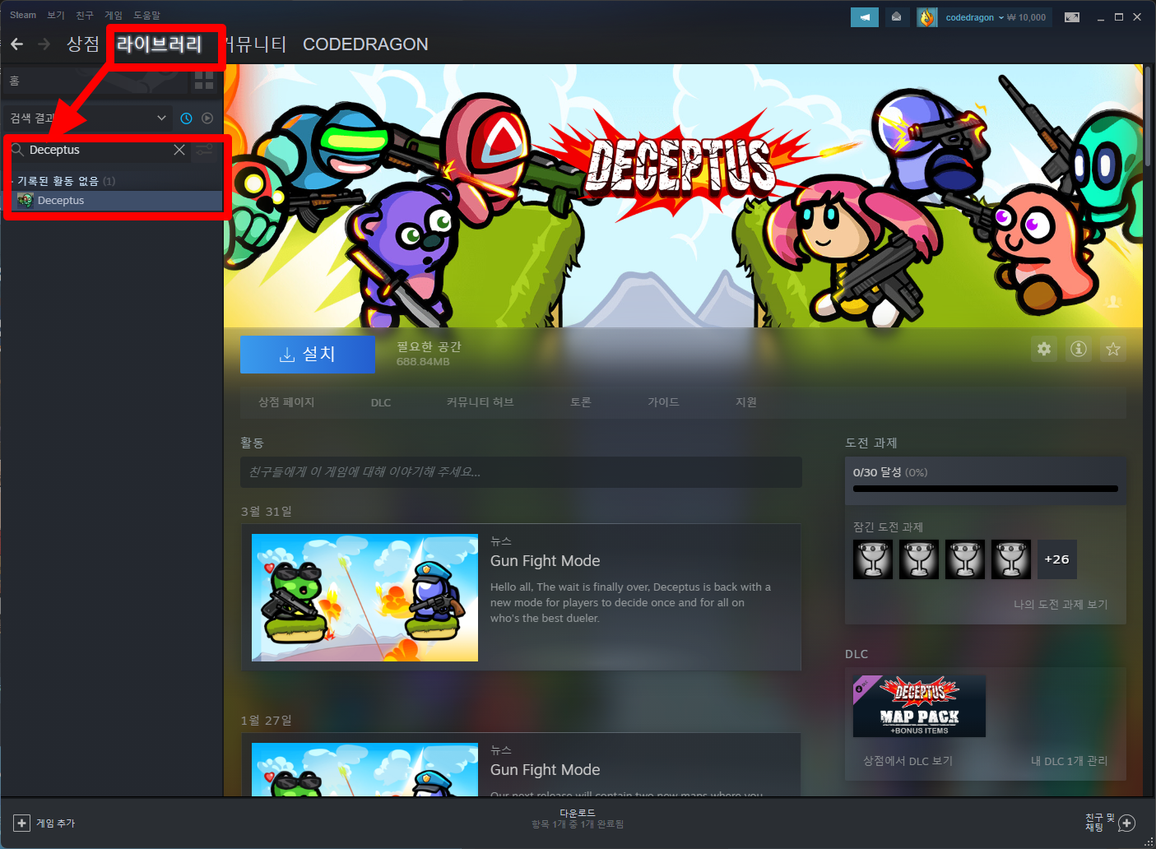Switch to collections grid view icon
The image size is (1156, 849).
pyautogui.click(x=204, y=80)
